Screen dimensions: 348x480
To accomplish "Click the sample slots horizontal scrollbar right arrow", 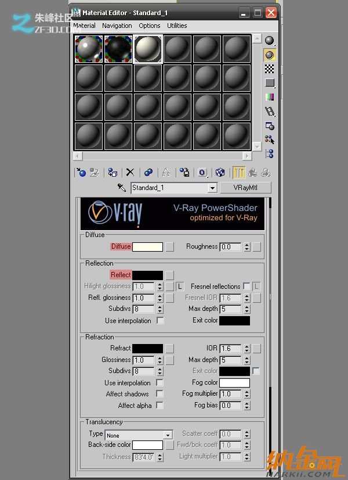I will 247,156.
